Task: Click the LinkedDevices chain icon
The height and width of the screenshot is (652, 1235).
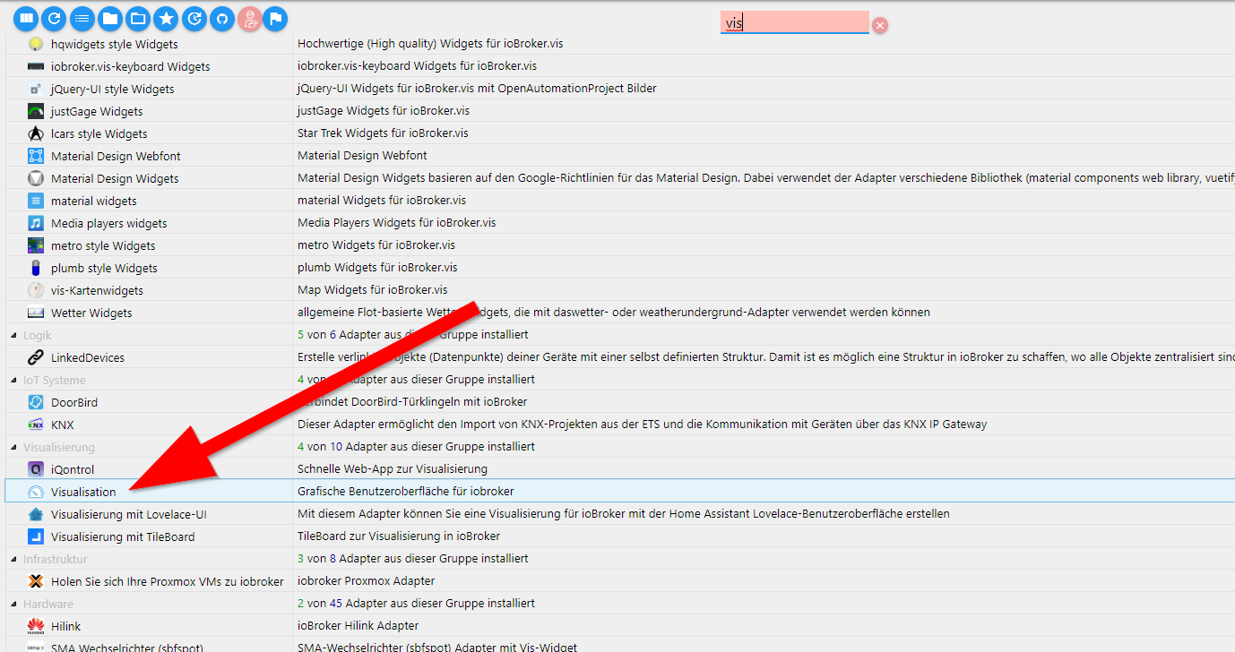Action: (36, 357)
